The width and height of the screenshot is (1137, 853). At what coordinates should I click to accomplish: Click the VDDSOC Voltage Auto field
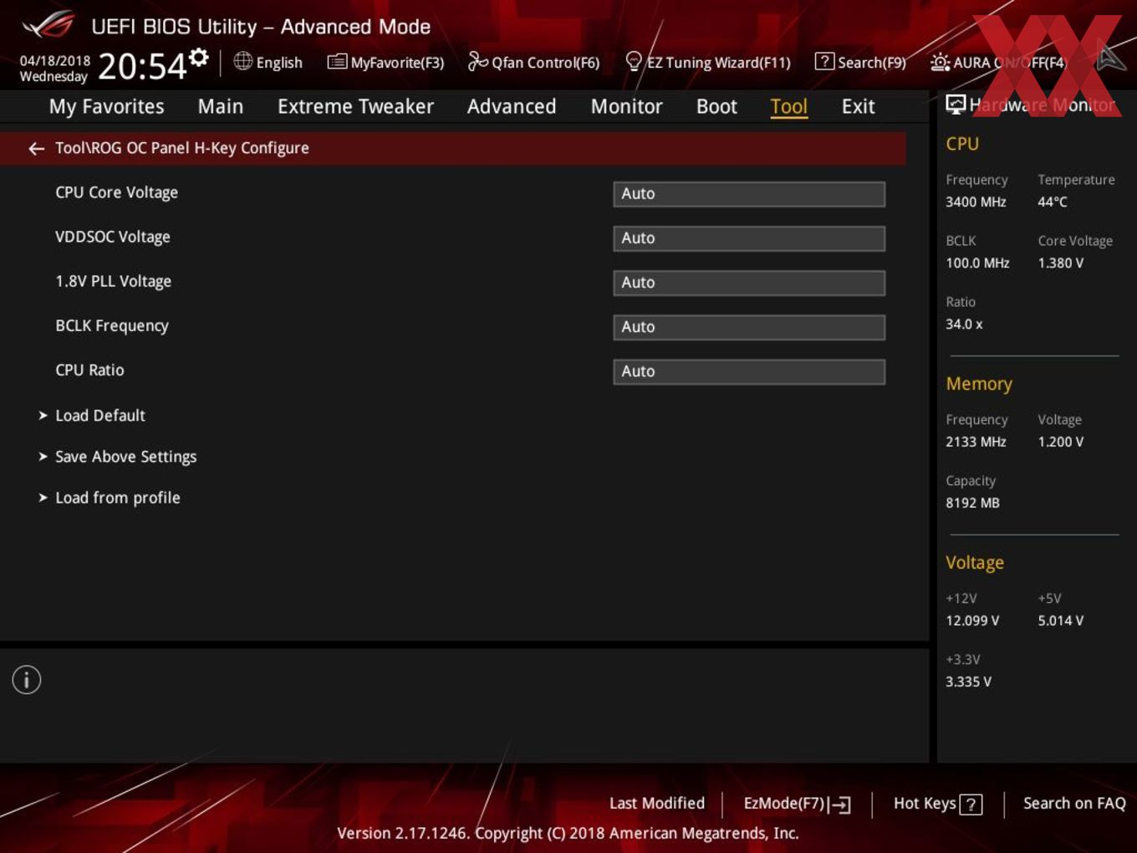(x=749, y=238)
